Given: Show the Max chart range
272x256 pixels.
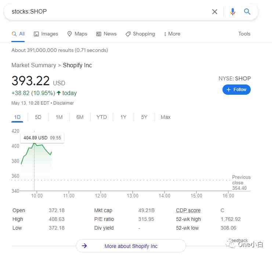Looking at the screenshot, I should 166,117.
